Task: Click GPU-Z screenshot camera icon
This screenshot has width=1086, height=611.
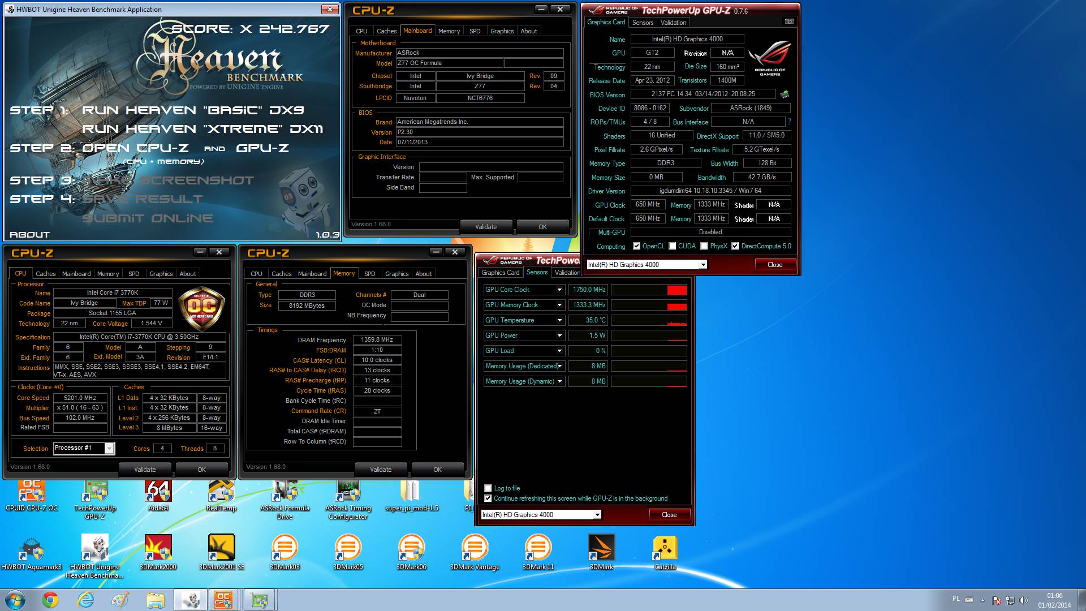Action: (790, 21)
